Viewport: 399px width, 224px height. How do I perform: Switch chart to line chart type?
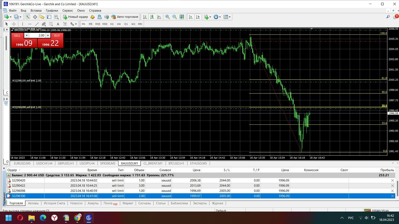[x=159, y=17]
